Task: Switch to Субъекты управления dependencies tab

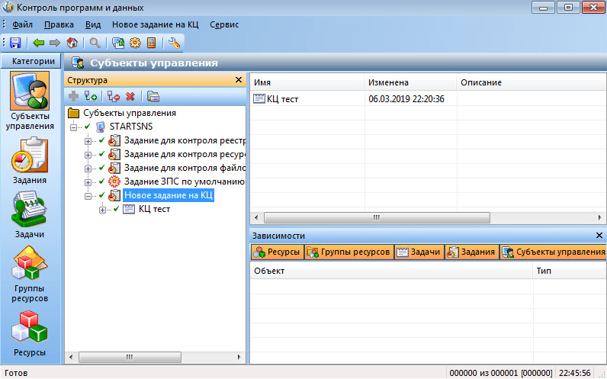Action: [x=553, y=252]
